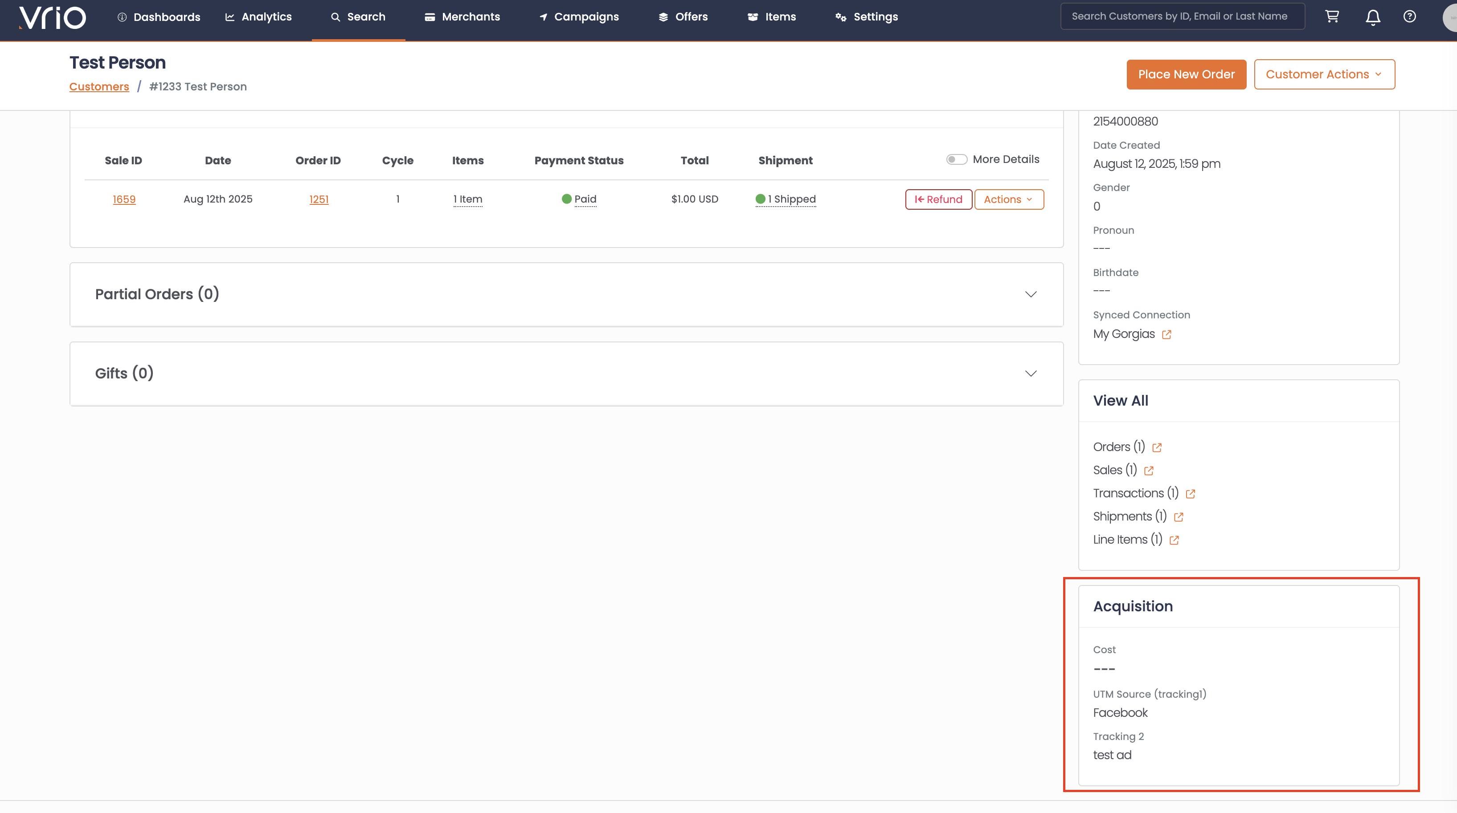The width and height of the screenshot is (1457, 813).
Task: Focus the customer search input field
Action: 1182,16
